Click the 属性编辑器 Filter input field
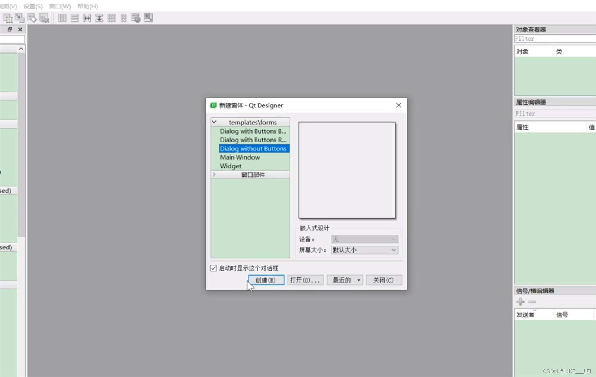This screenshot has width=596, height=377. coord(555,113)
